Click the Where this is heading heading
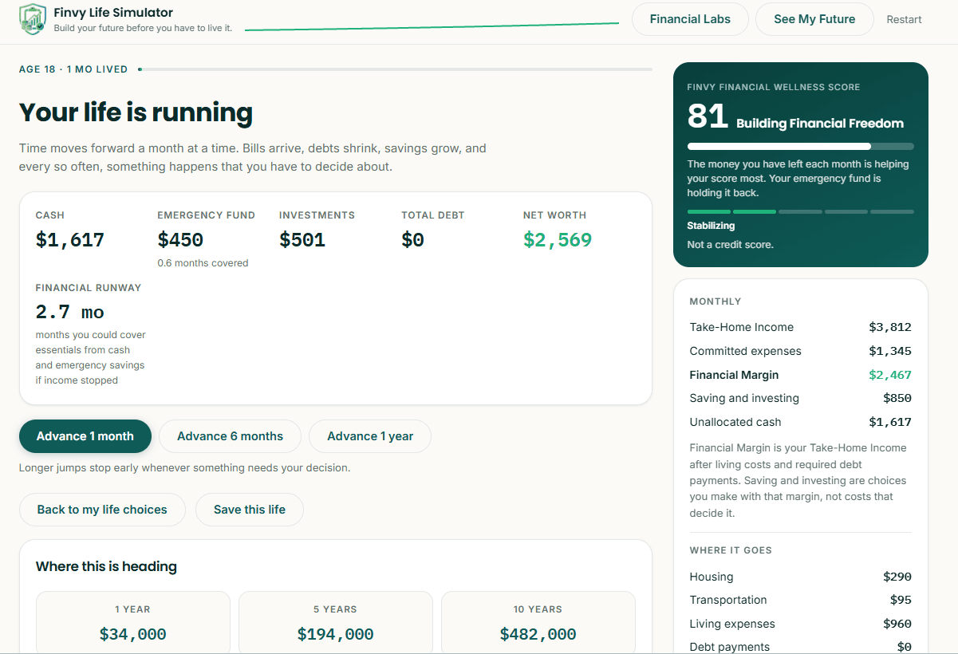This screenshot has width=958, height=654. pyautogui.click(x=106, y=567)
